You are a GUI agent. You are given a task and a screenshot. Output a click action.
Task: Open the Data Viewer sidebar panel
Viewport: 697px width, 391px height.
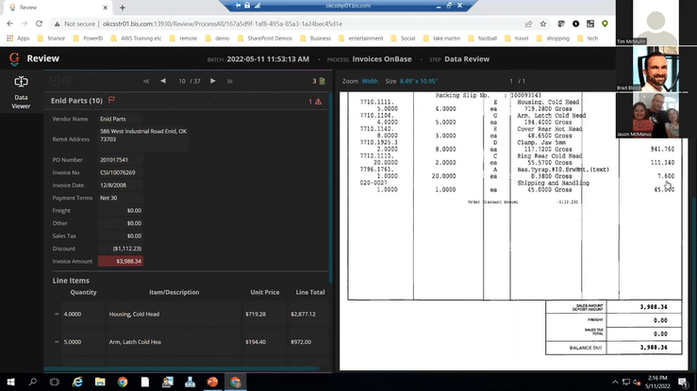click(x=21, y=92)
